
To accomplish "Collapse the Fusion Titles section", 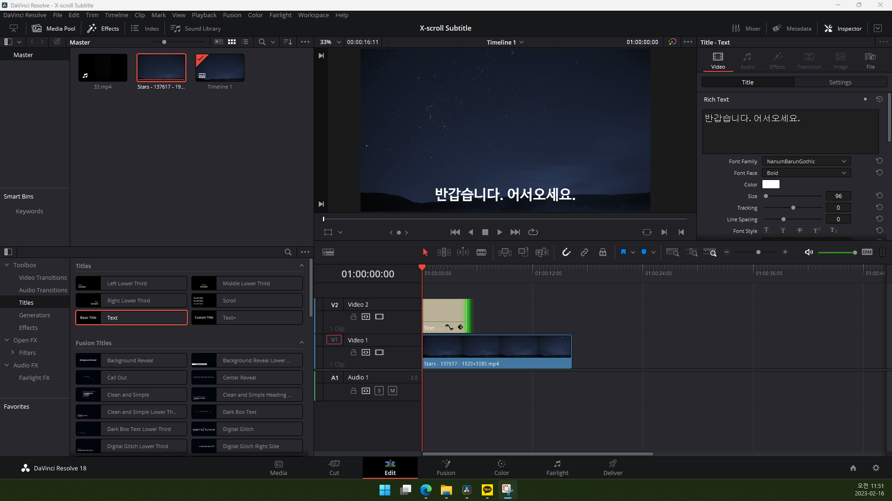I will 302,343.
